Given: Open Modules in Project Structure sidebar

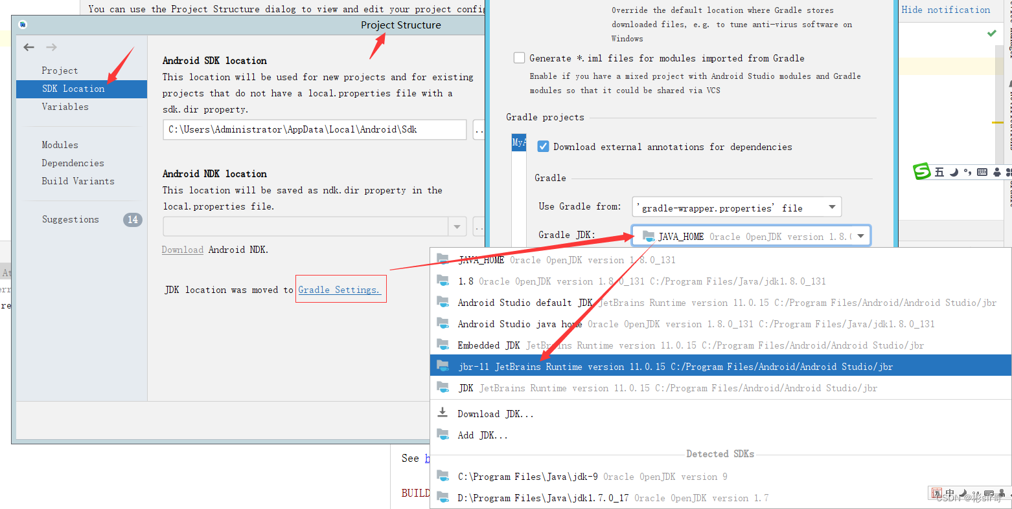Looking at the screenshot, I should click(x=60, y=145).
